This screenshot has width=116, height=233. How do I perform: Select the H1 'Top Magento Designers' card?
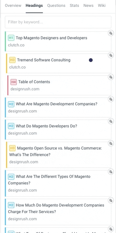click(58, 41)
